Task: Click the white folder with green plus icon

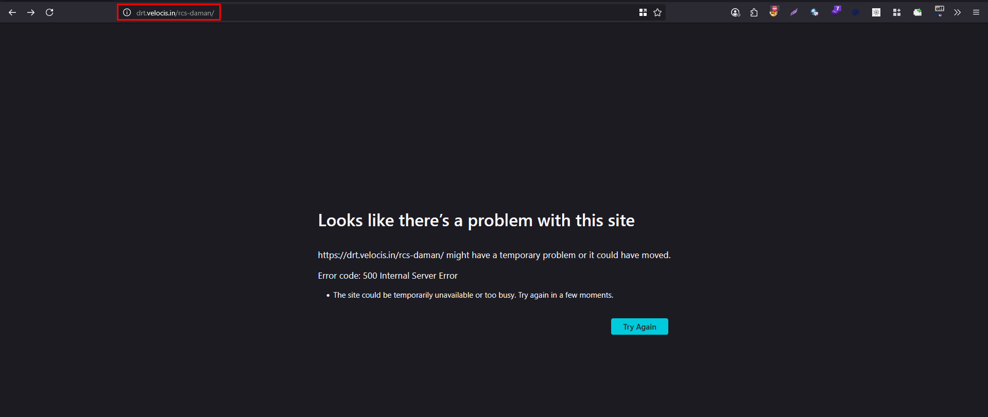Action: (x=917, y=12)
